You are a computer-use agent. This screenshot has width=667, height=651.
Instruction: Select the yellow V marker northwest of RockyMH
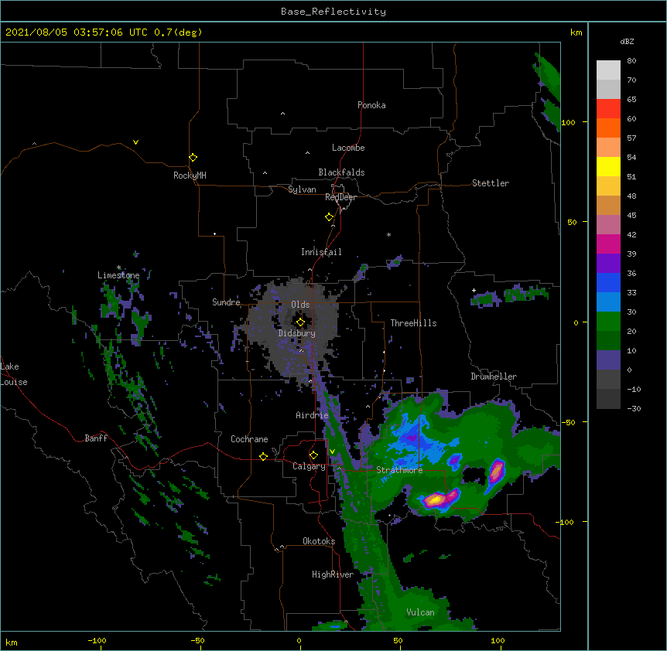pos(135,142)
